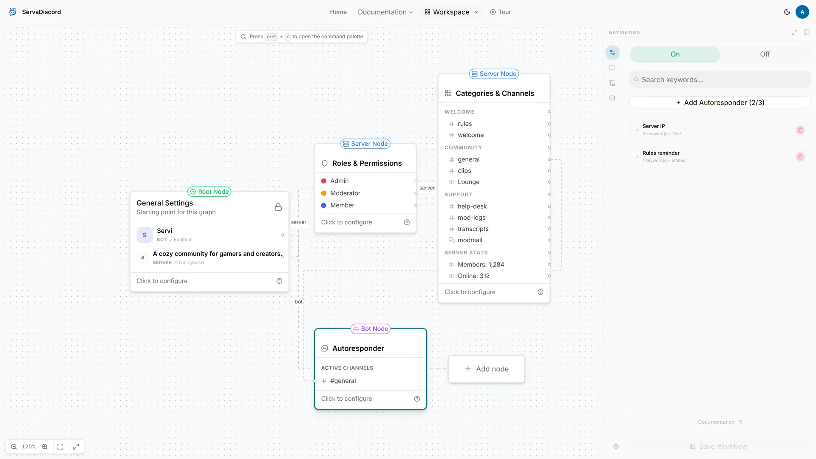
Task: Click the Moderator role orange dot
Action: 324,193
